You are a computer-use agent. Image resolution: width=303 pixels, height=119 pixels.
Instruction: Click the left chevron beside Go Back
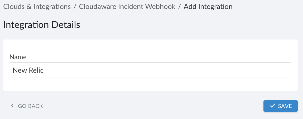pyautogui.click(x=12, y=106)
